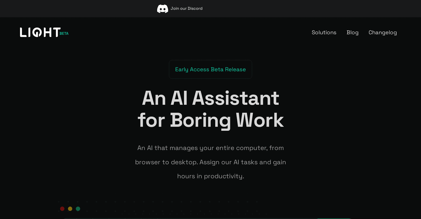The width and height of the screenshot is (421, 219).
Task: Click the red dot in preview window
Action: point(62,209)
